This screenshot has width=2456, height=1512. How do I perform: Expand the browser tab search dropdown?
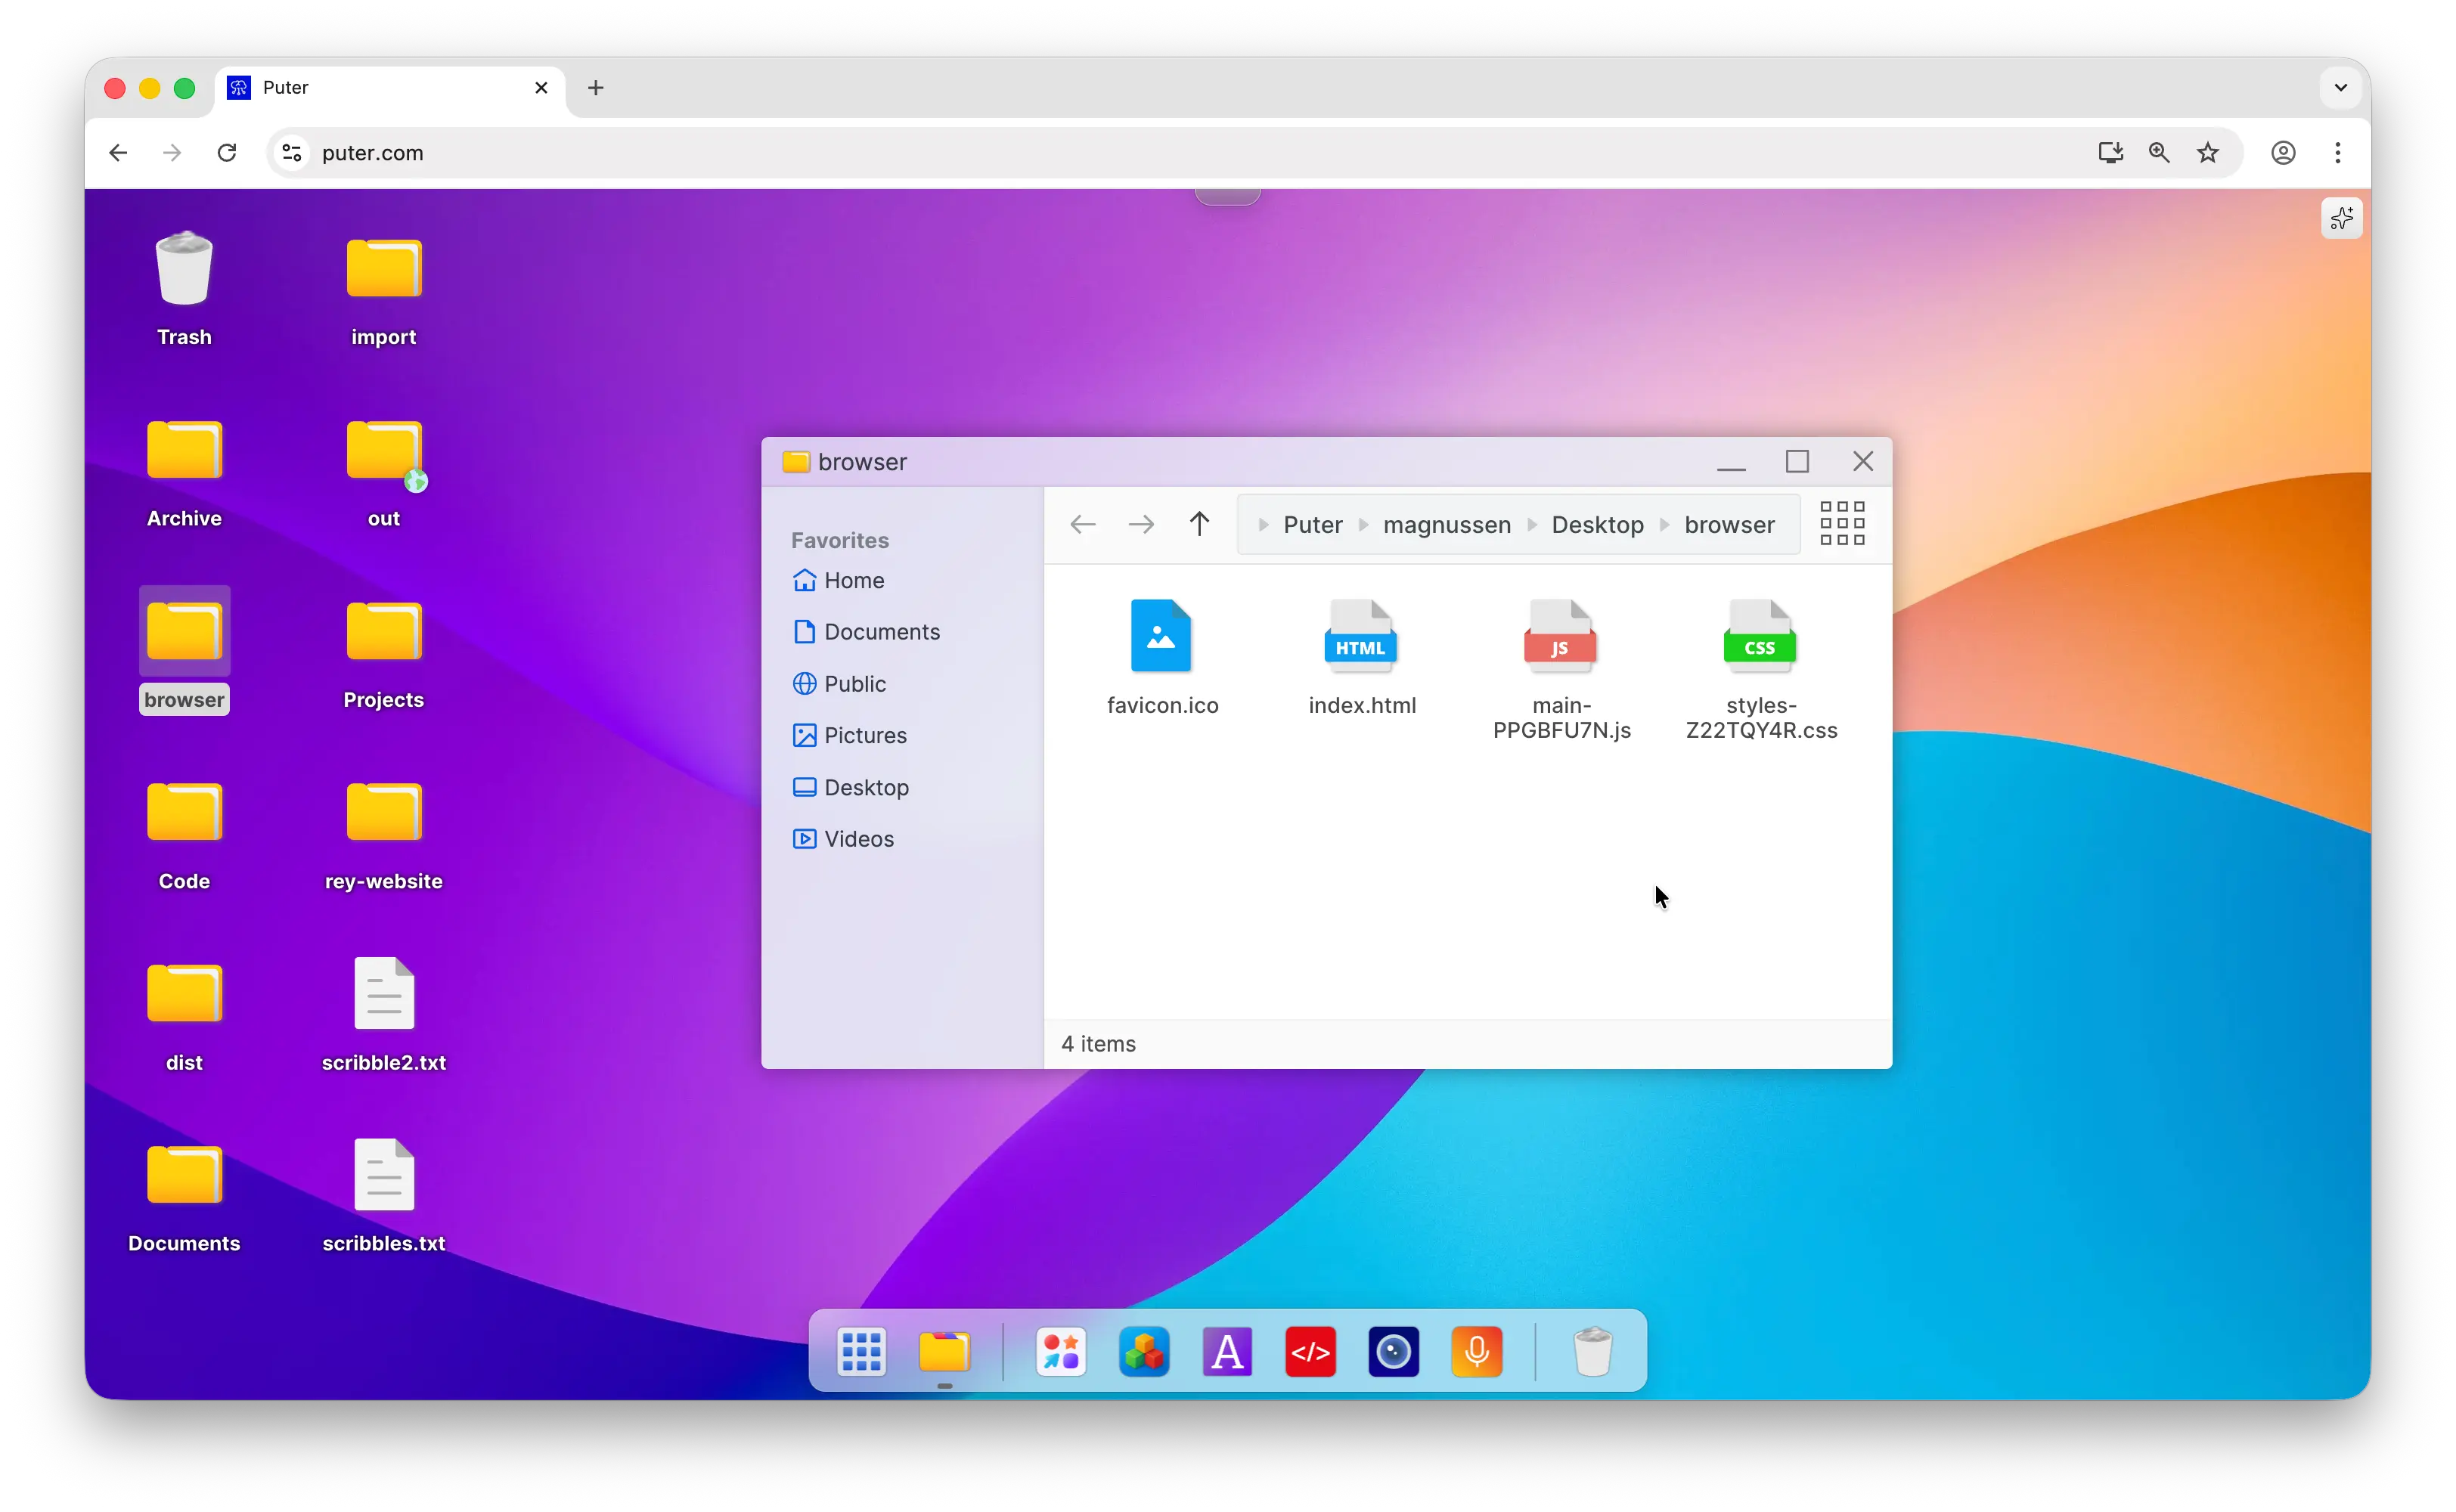point(2340,87)
